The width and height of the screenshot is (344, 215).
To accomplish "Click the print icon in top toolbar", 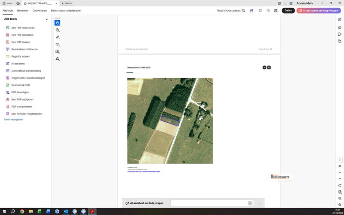I will coord(276,10).
